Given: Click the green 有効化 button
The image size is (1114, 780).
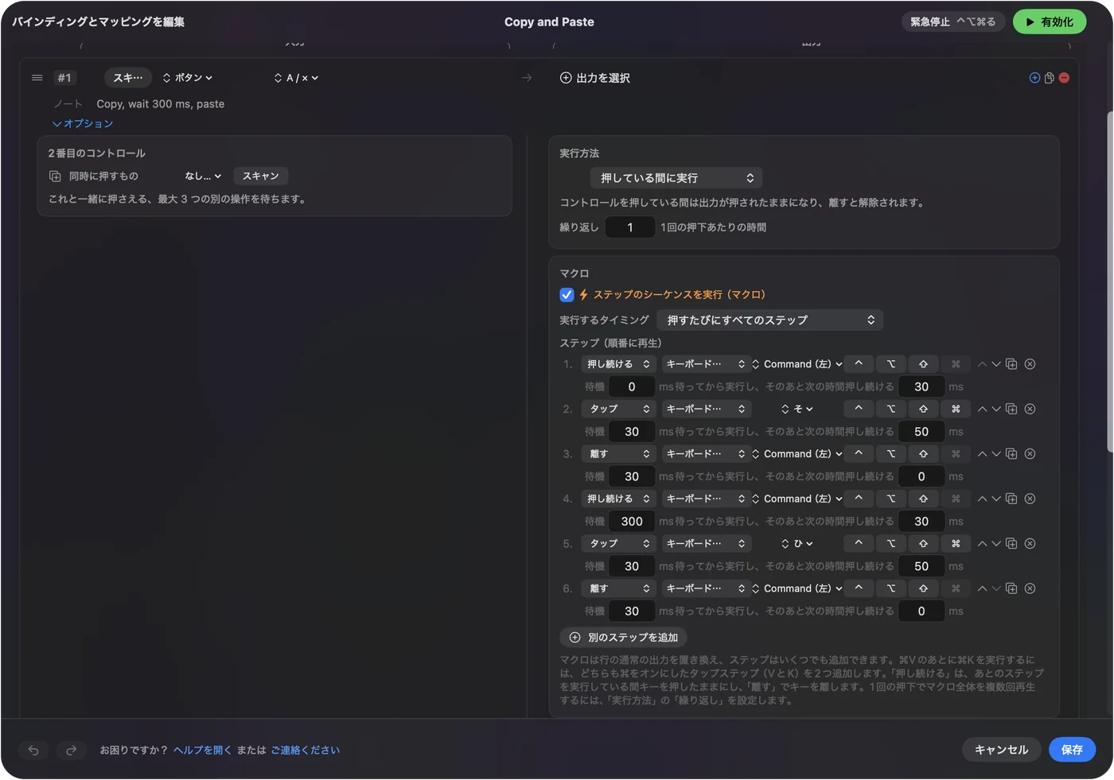Looking at the screenshot, I should coord(1050,22).
